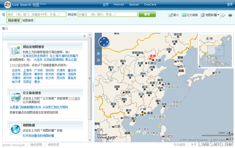Click the map pan compass control
This screenshot has width=235, height=148.
click(104, 42)
